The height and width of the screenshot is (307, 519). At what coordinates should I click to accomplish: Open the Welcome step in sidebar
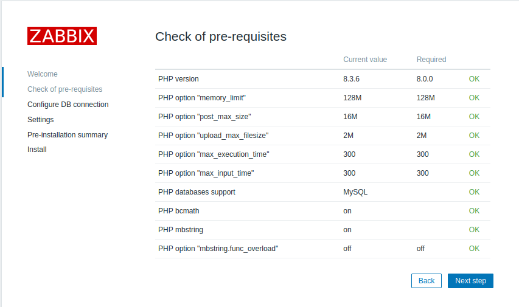click(43, 74)
